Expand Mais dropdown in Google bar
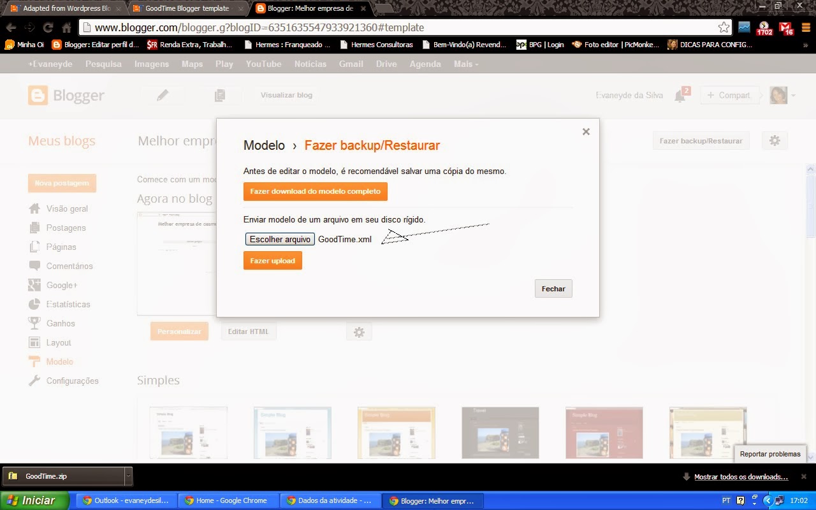Viewport: 816px width, 510px height. pos(465,64)
